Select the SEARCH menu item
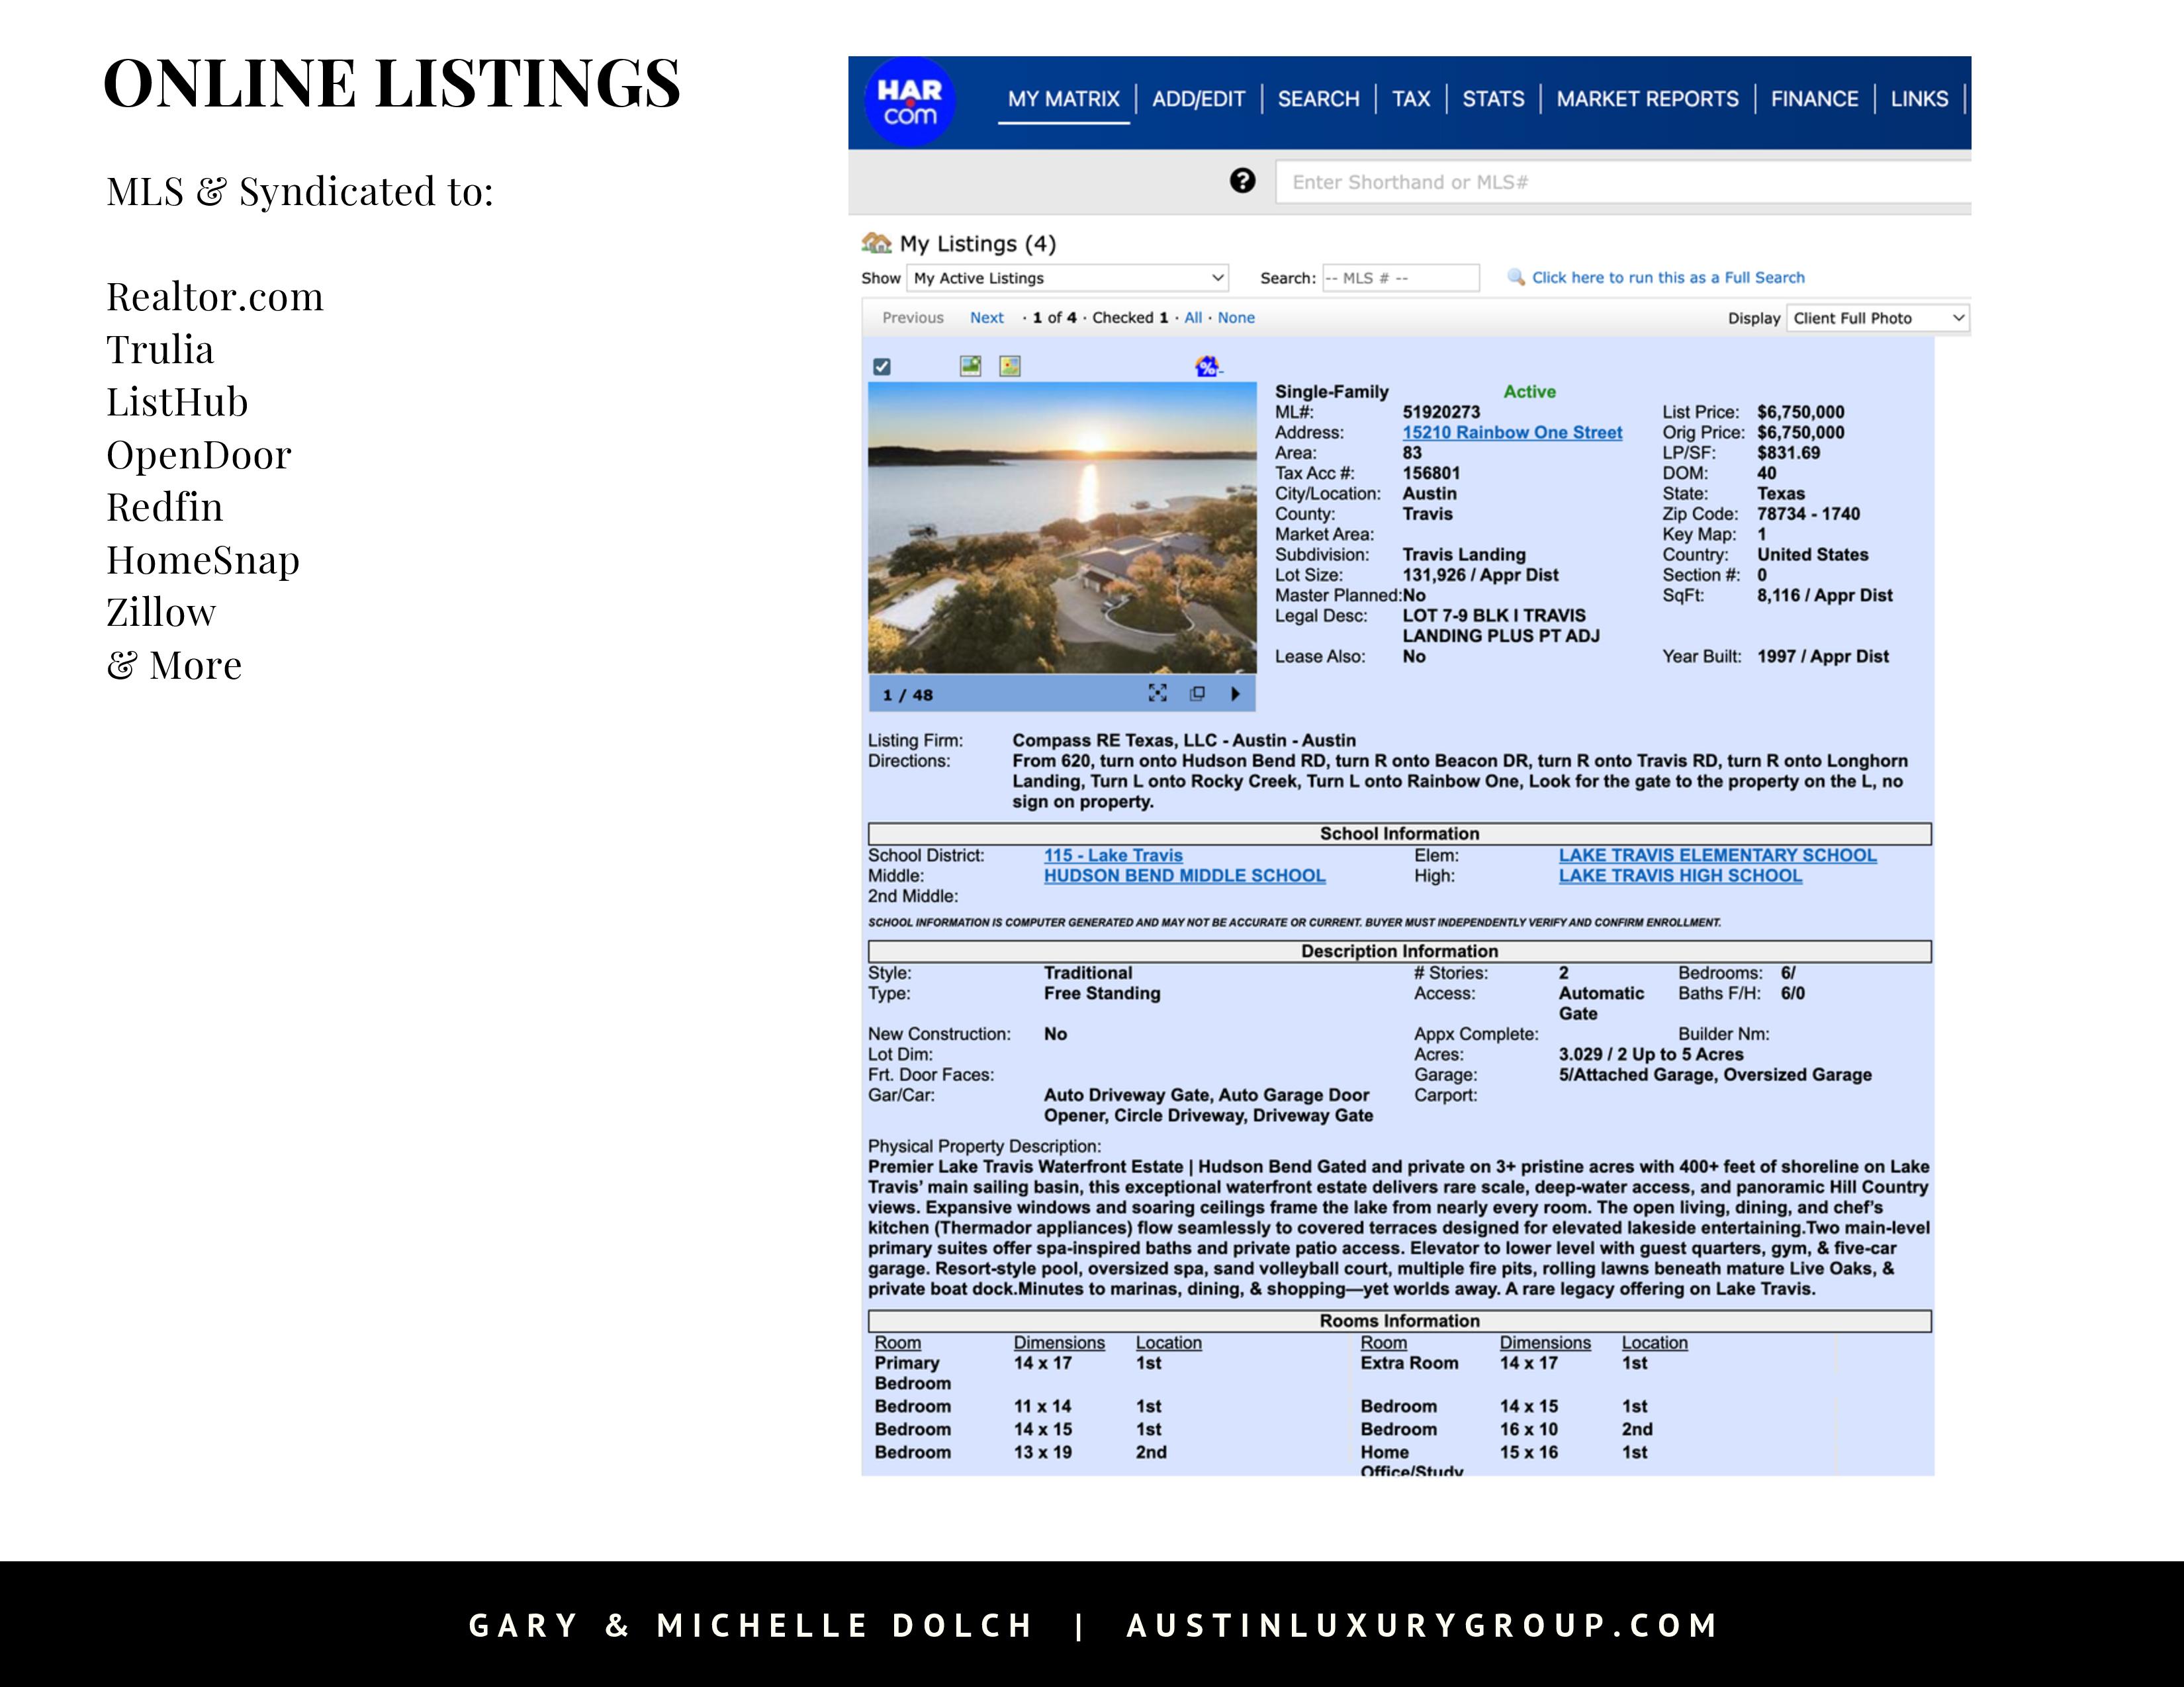The height and width of the screenshot is (1687, 2184). (1318, 99)
